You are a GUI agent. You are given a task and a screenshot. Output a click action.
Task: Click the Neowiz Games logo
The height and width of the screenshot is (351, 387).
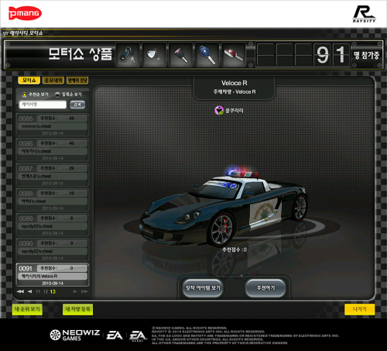click(x=75, y=335)
